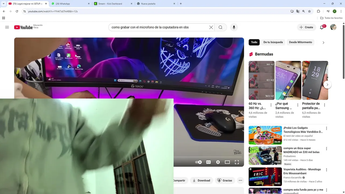Image resolution: width=345 pixels, height=194 pixels.
Task: Translate this page icon
Action: pyautogui.click(x=298, y=11)
